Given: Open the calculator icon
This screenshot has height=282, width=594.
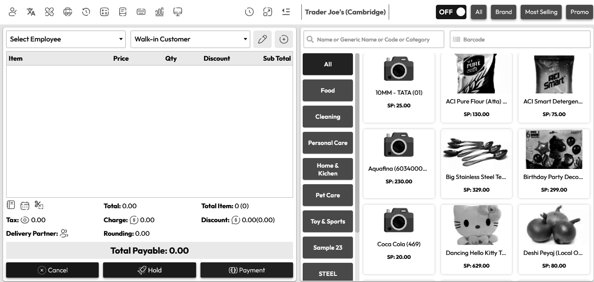Looking at the screenshot, I should tap(104, 12).
